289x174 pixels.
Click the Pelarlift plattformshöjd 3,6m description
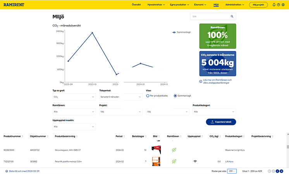pyautogui.click(x=68, y=162)
